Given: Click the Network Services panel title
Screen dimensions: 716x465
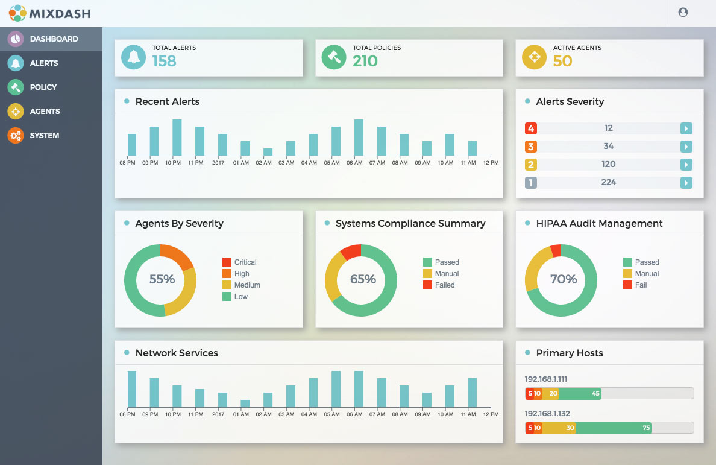Looking at the screenshot, I should 177,353.
